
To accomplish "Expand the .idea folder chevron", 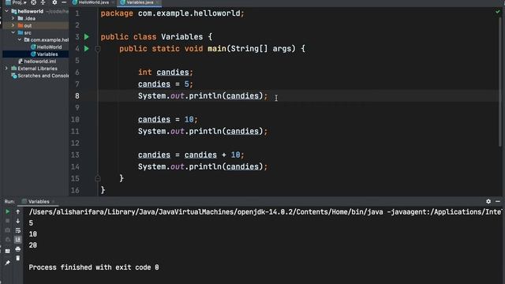I will (x=13, y=18).
